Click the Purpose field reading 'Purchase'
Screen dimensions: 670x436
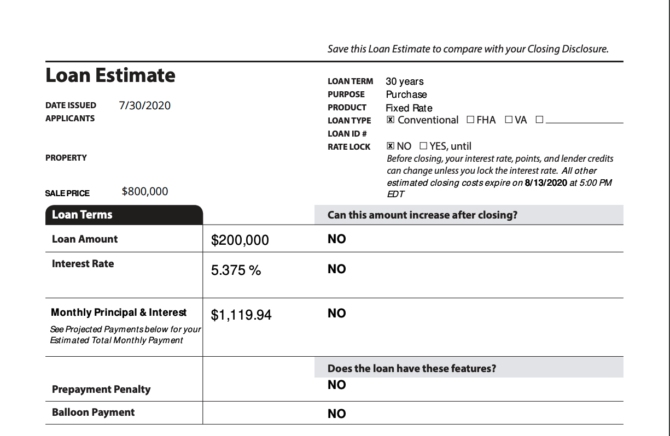tap(406, 95)
